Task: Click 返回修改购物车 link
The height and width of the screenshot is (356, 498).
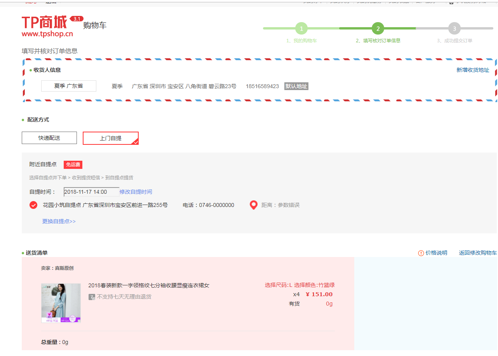Action: pyautogui.click(x=477, y=253)
